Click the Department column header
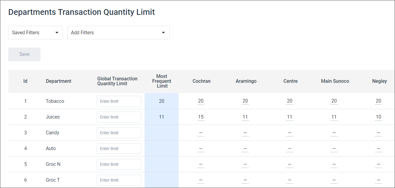395x188 pixels. coord(58,81)
